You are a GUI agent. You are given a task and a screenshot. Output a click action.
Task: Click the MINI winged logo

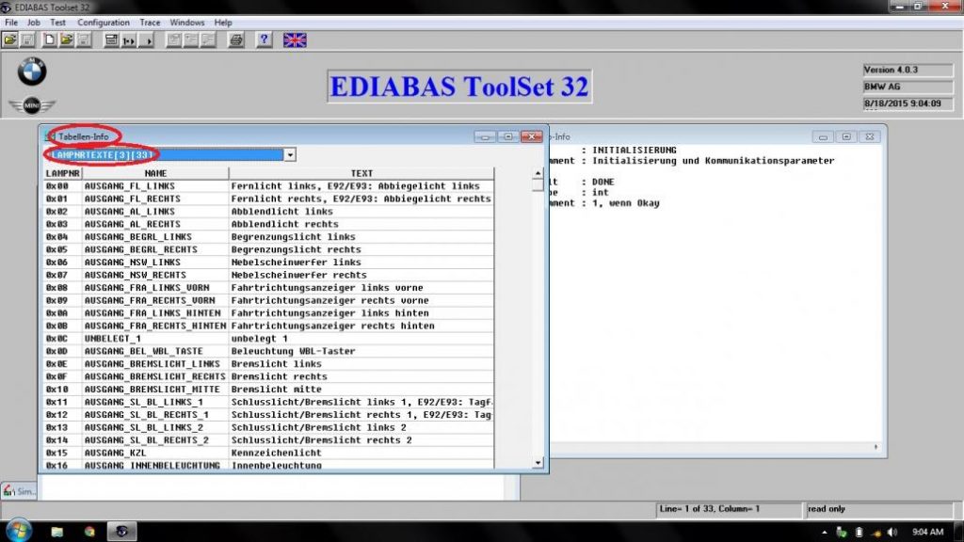tap(31, 105)
